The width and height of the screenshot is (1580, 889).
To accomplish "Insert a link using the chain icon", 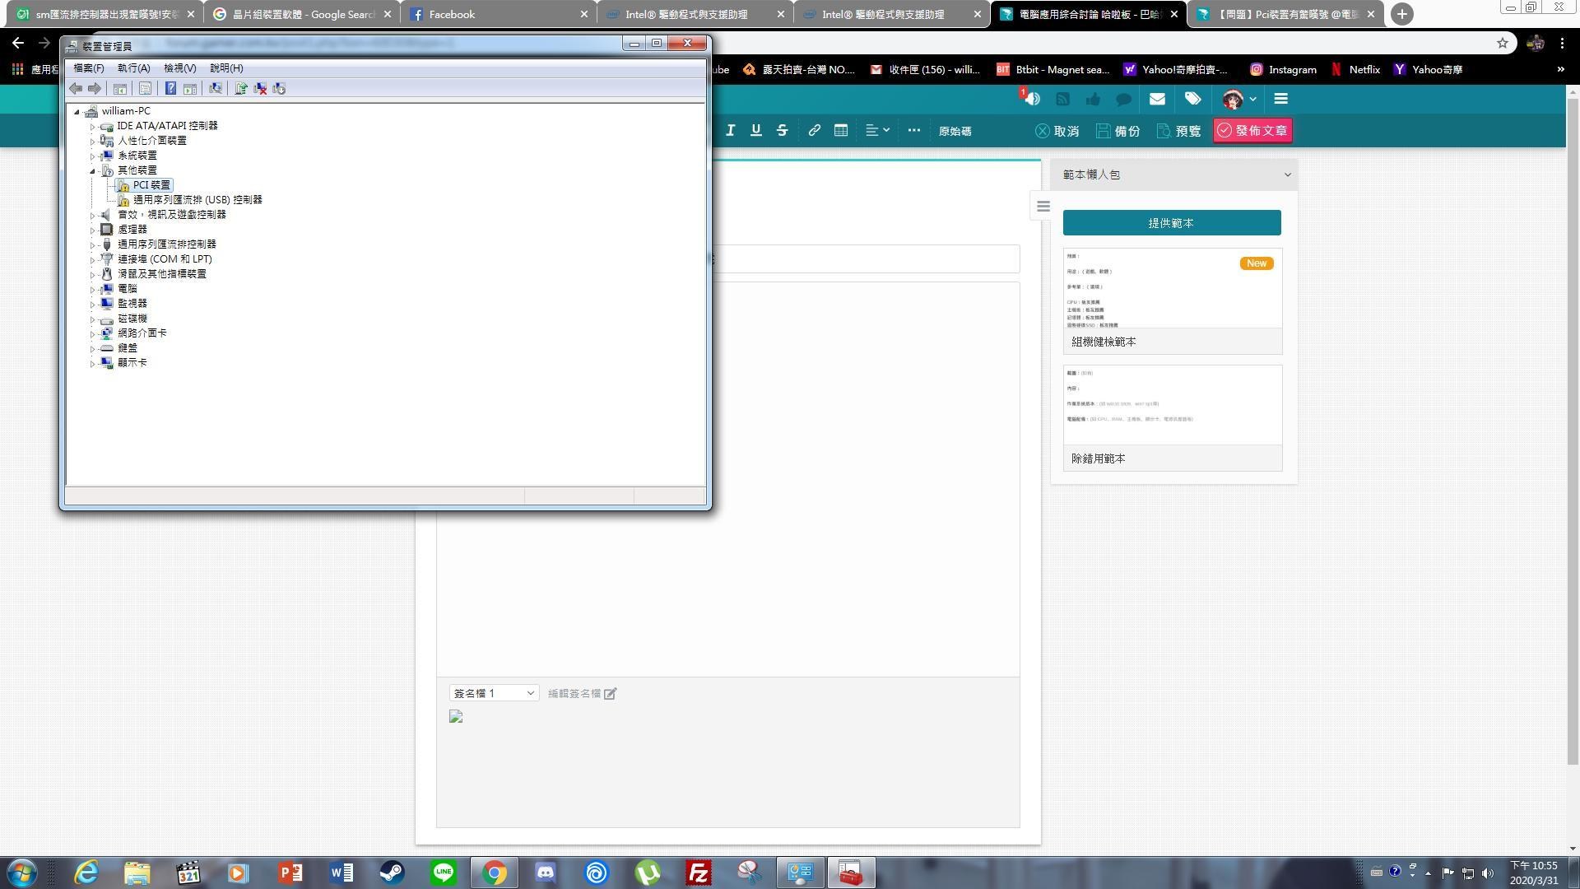I will pyautogui.click(x=814, y=130).
